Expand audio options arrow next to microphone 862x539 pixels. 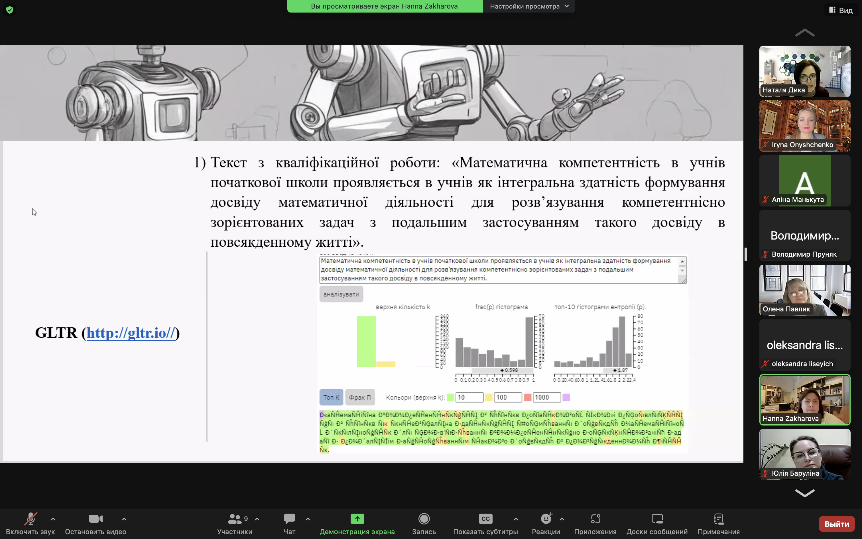coord(53,519)
